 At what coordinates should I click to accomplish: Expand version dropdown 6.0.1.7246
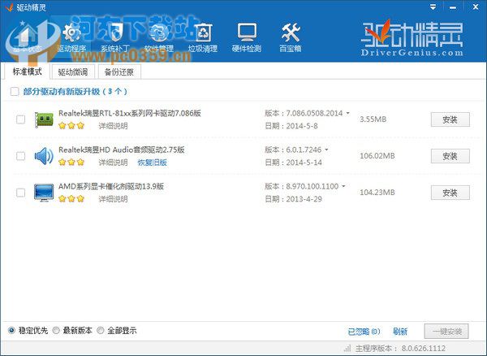coord(326,150)
